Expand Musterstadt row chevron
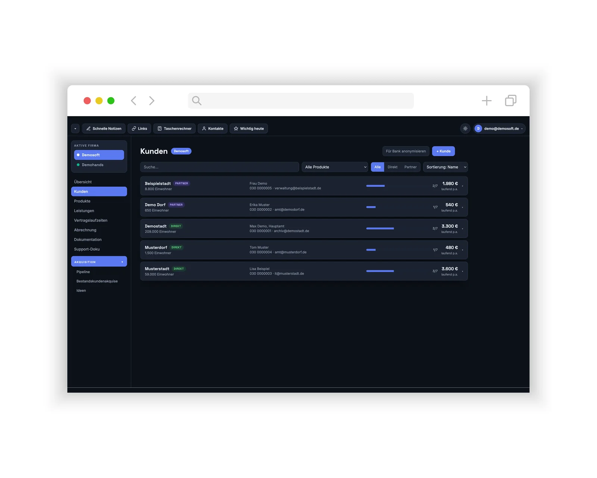The image size is (597, 478). tap(462, 271)
